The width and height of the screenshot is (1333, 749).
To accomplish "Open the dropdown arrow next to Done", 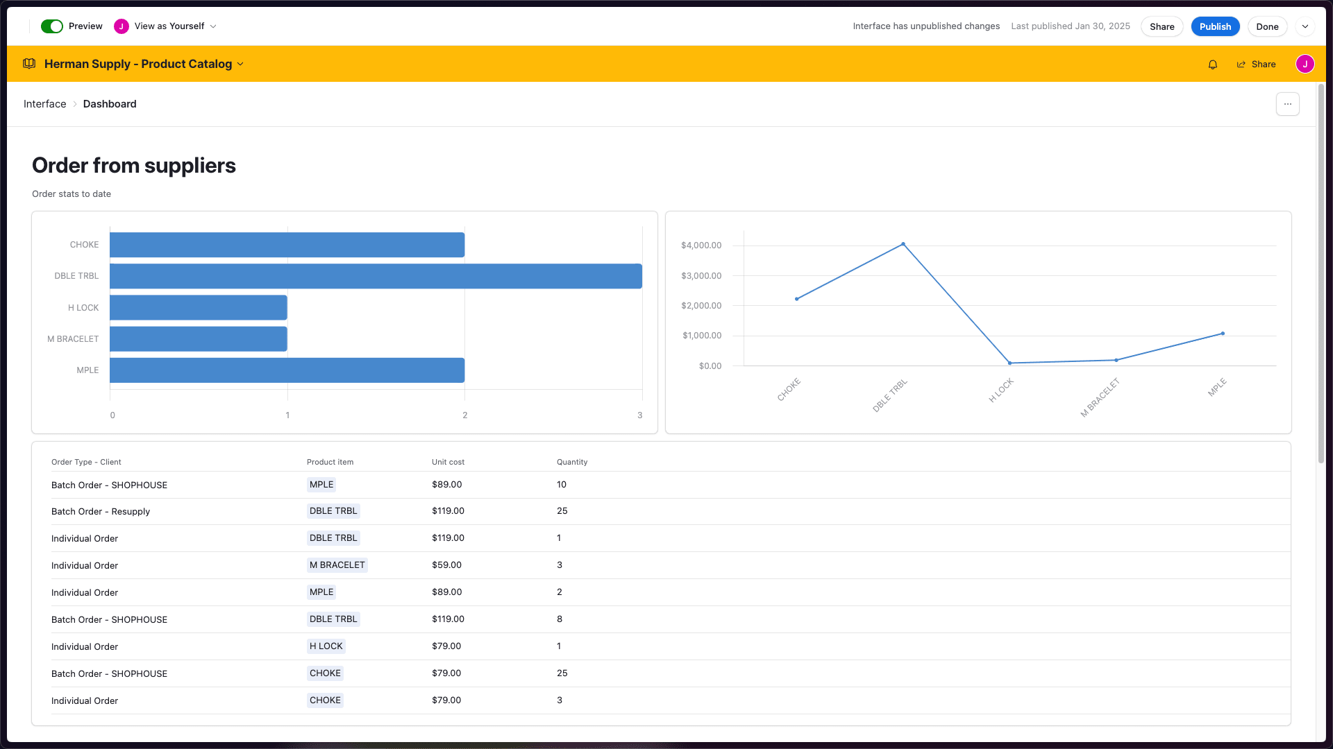I will click(x=1305, y=26).
